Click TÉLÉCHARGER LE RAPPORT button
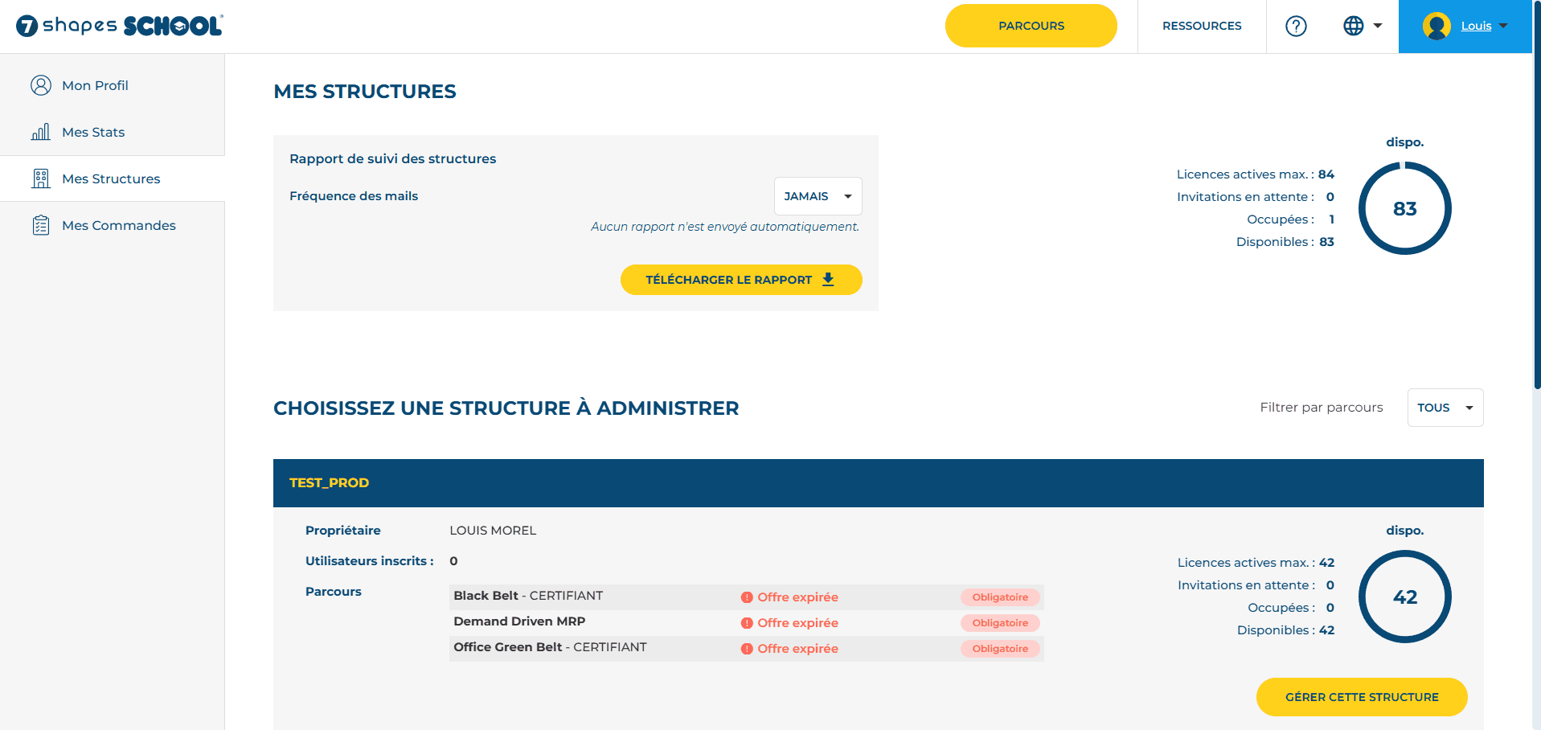1541x730 pixels. [x=741, y=280]
